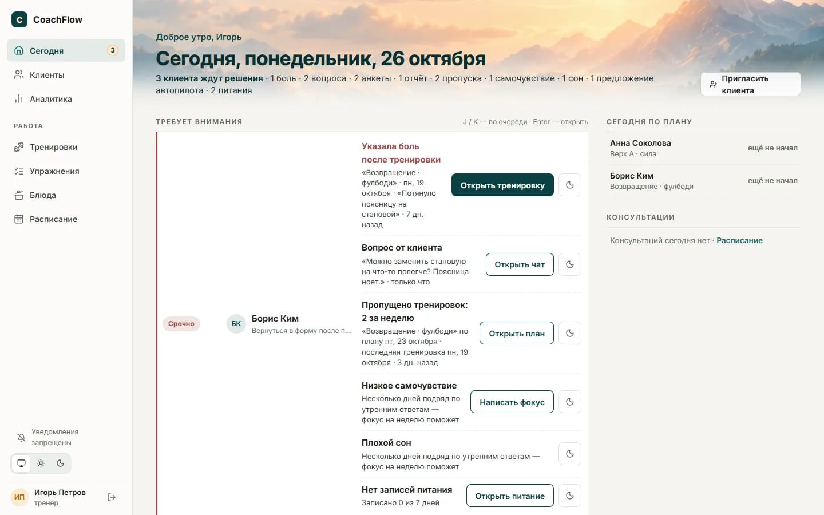Screen dimensions: 824x515
Task: Click the logout icon next to Игорь Петров
Action: (x=112, y=497)
